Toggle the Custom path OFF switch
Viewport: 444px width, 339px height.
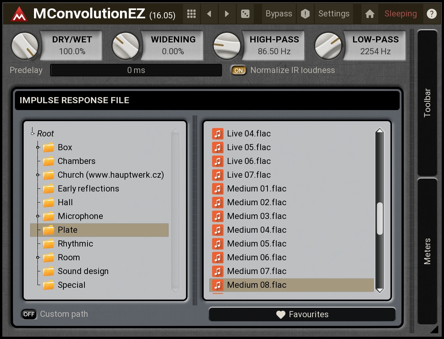tap(29, 314)
